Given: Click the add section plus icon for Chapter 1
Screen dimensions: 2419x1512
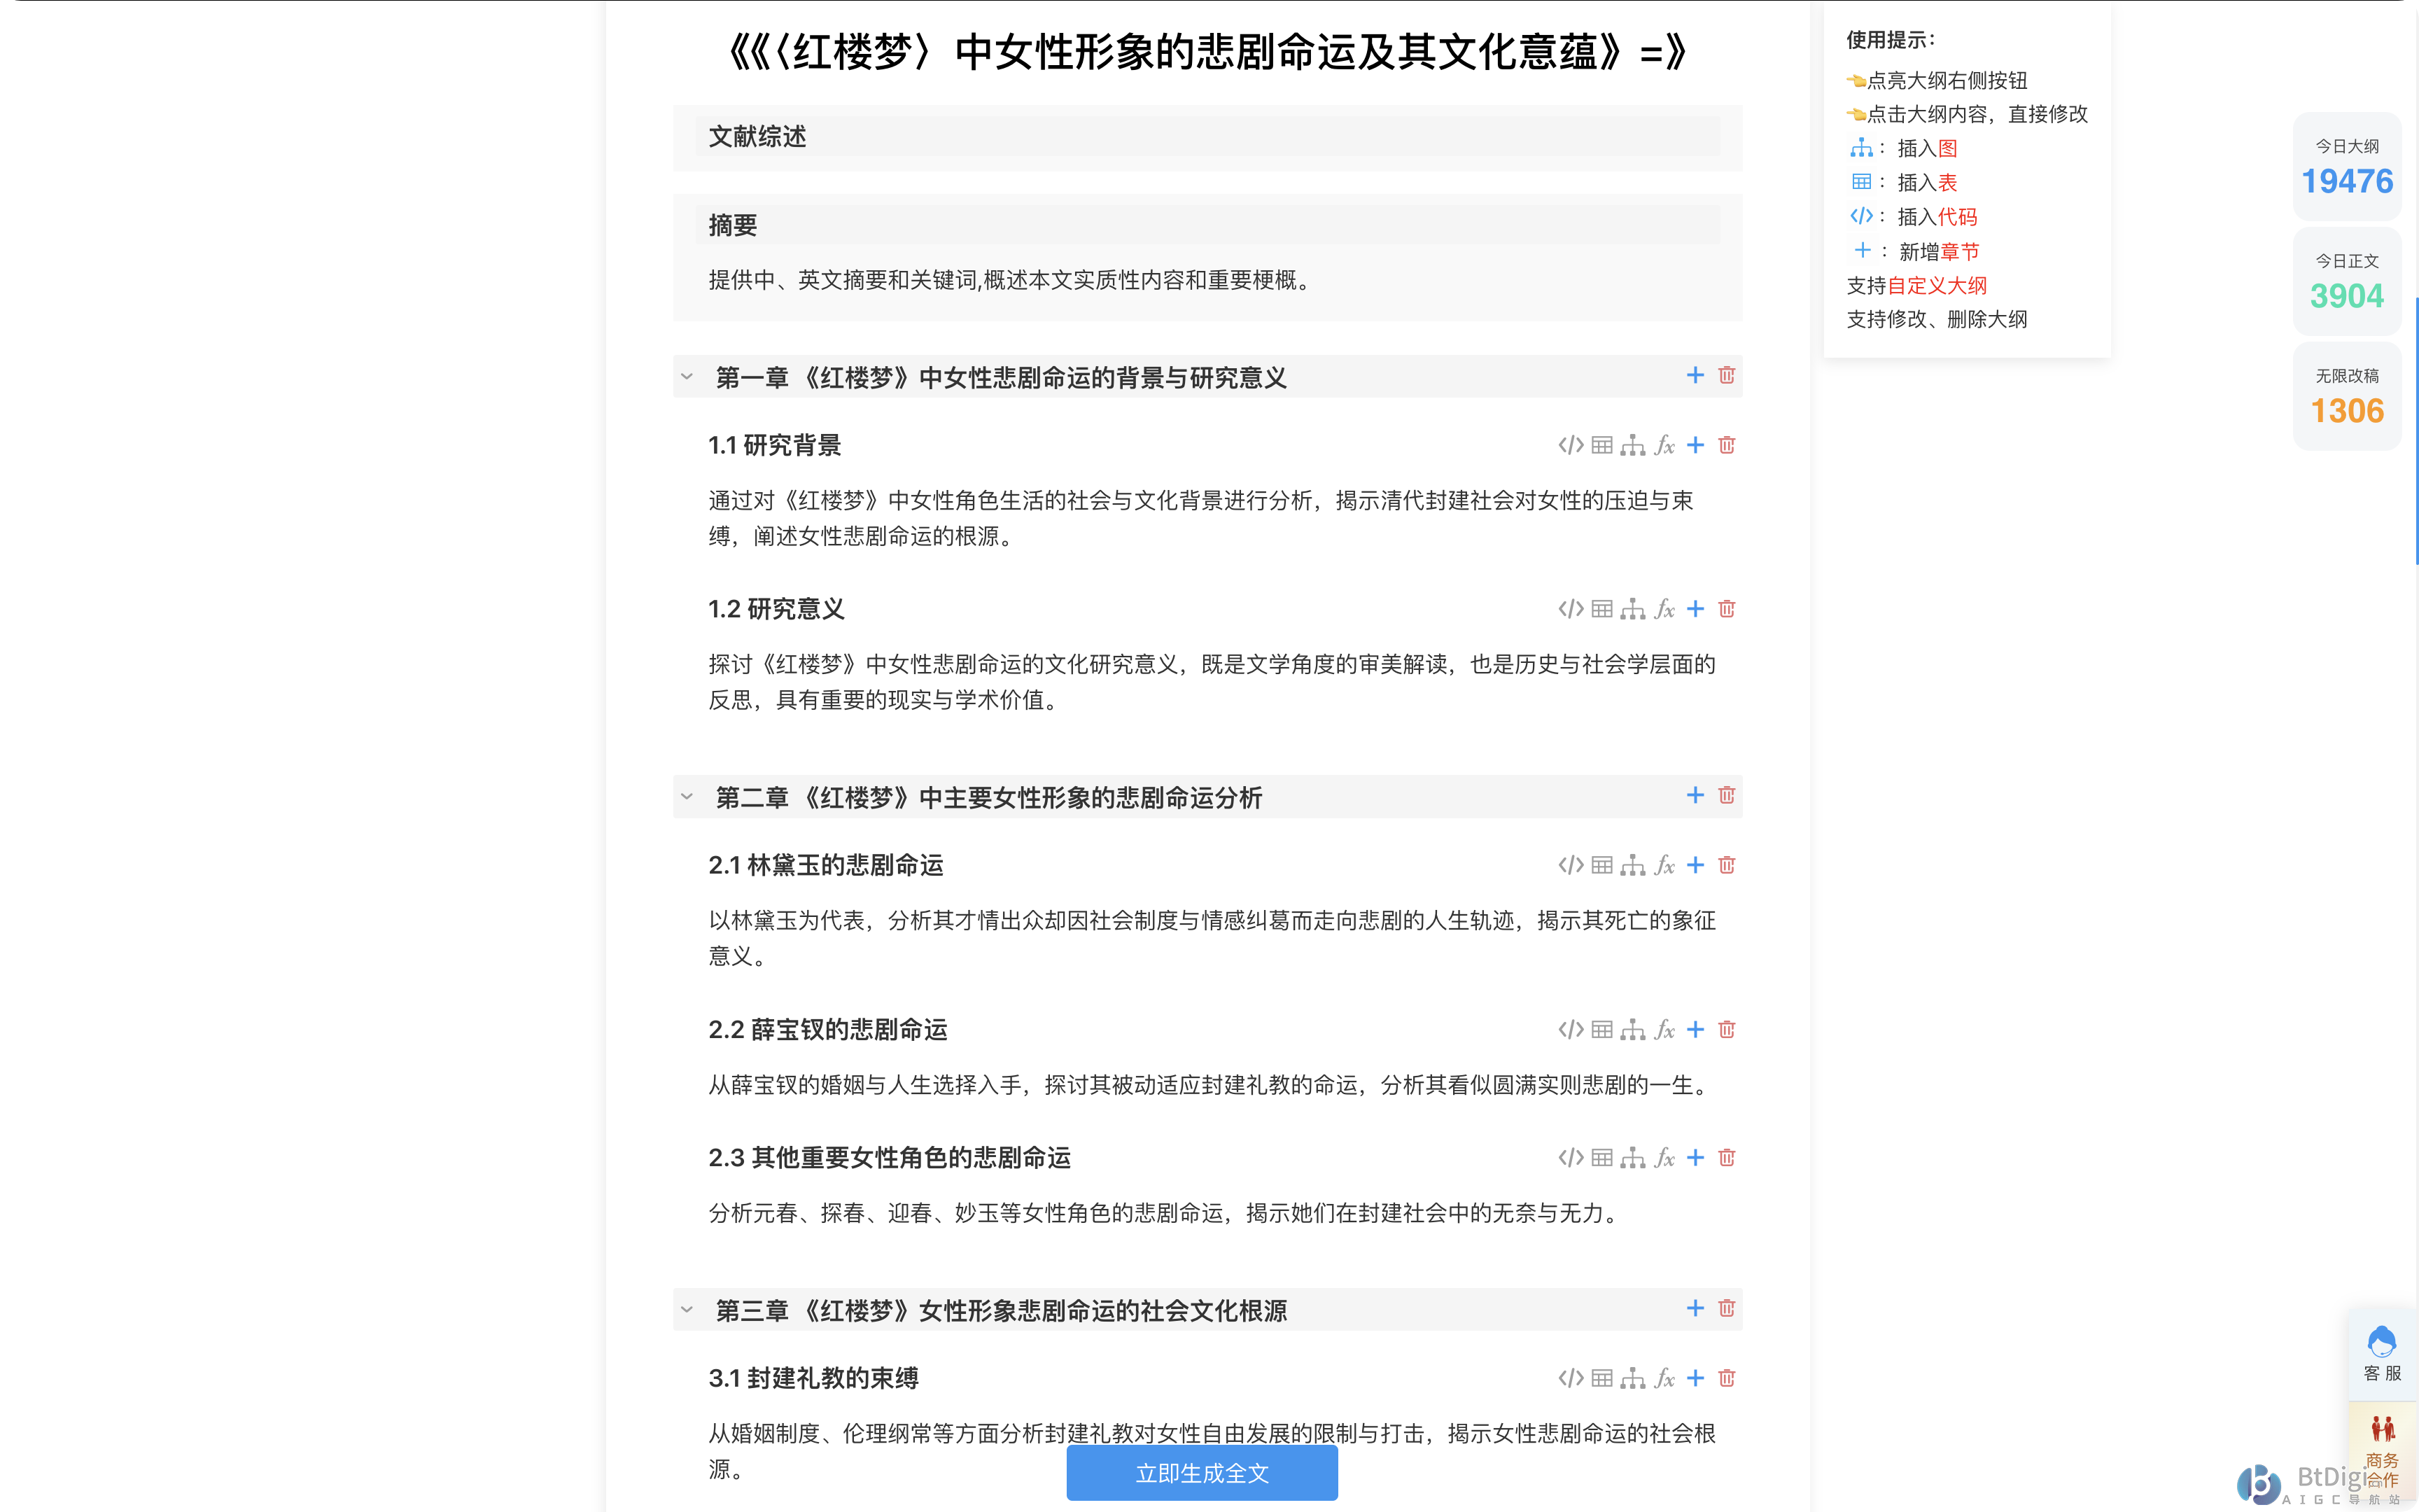Looking at the screenshot, I should [1695, 375].
